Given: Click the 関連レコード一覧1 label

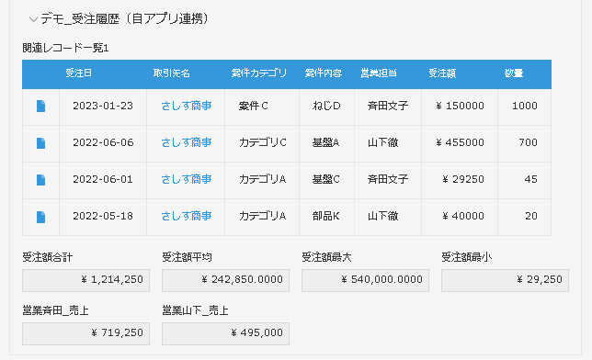Looking at the screenshot, I should click(x=65, y=49).
